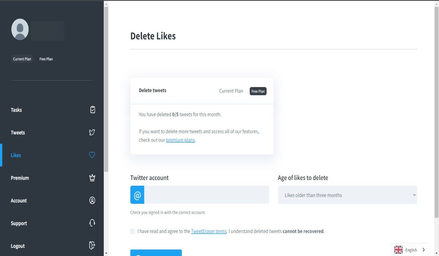Select the heart icon next to Likes
The height and width of the screenshot is (256, 439).
92,155
